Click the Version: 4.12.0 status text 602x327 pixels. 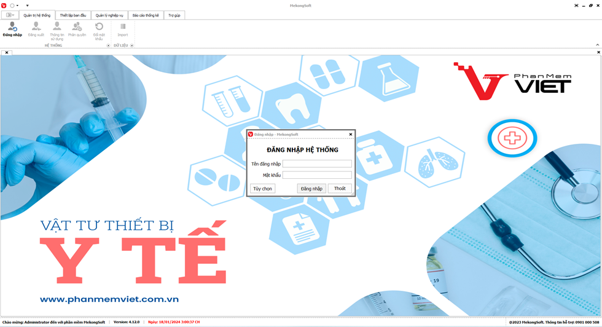pos(127,322)
